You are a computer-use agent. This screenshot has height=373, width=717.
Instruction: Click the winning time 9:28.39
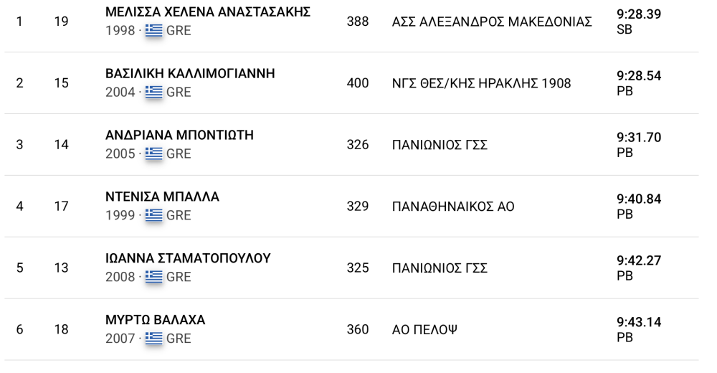click(x=639, y=14)
